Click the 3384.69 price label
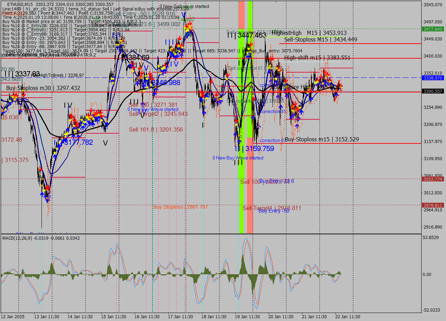 (137, 57)
